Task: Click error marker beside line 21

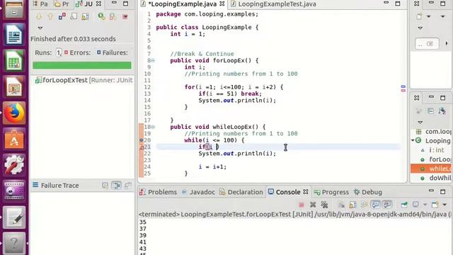Action: [142, 147]
